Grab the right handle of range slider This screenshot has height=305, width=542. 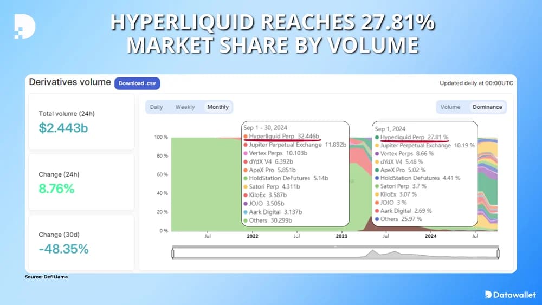coord(498,254)
